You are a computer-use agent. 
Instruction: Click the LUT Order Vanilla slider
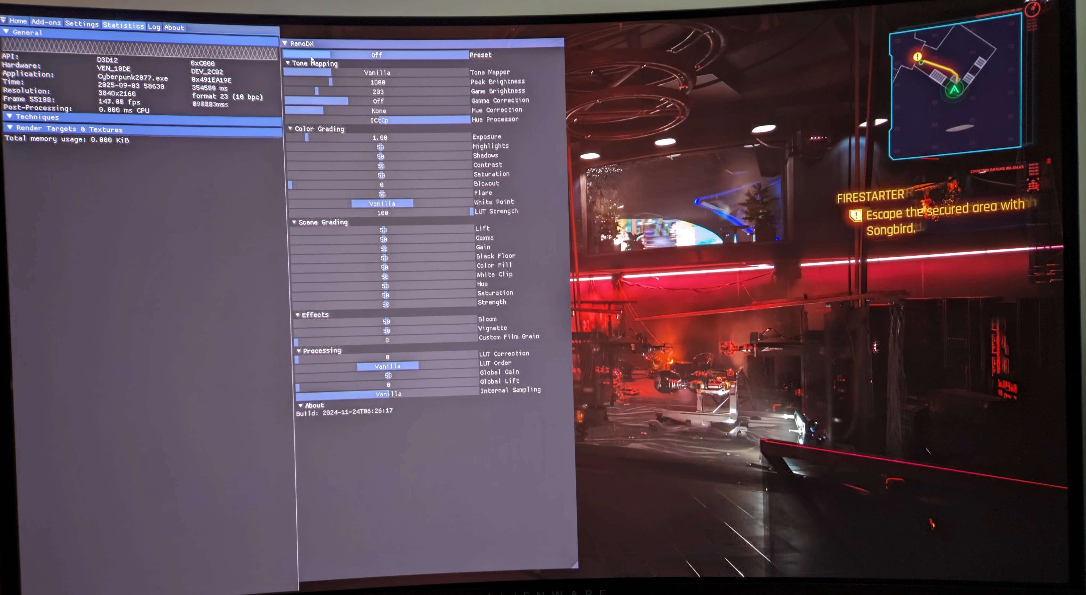388,366
